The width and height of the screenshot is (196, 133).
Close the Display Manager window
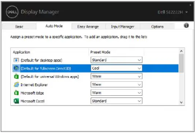coord(190,5)
